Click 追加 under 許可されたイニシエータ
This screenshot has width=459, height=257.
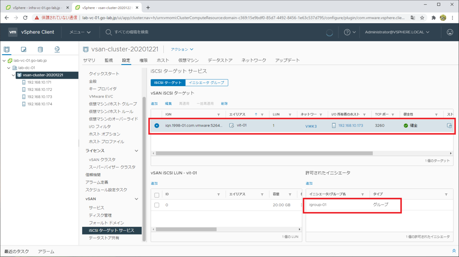(x=309, y=184)
